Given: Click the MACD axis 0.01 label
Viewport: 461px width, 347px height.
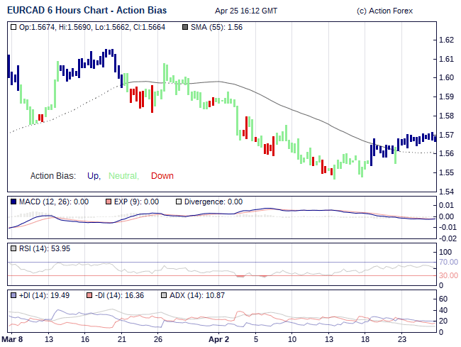Looking at the screenshot, I should (446, 205).
